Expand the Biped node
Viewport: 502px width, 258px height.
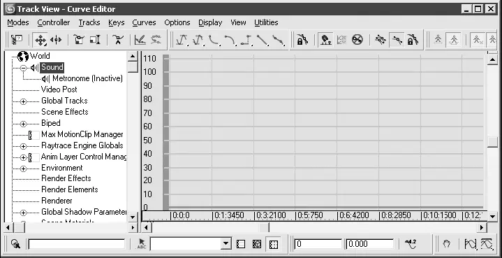pos(23,124)
